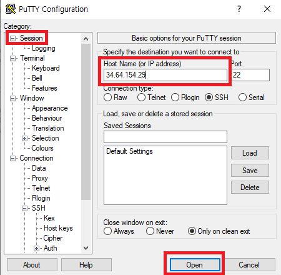Click the Port input field

250,75
